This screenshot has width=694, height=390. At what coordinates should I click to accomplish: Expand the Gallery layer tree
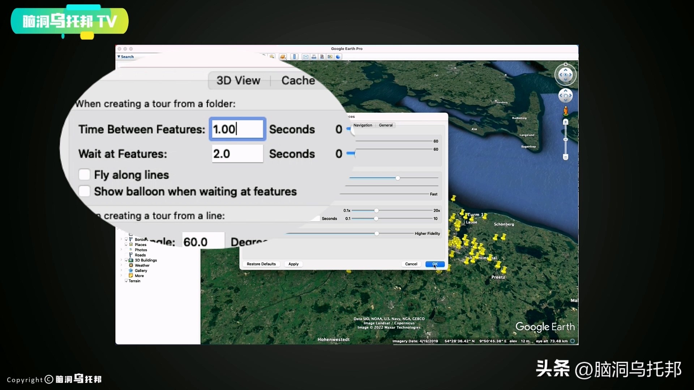point(121,270)
